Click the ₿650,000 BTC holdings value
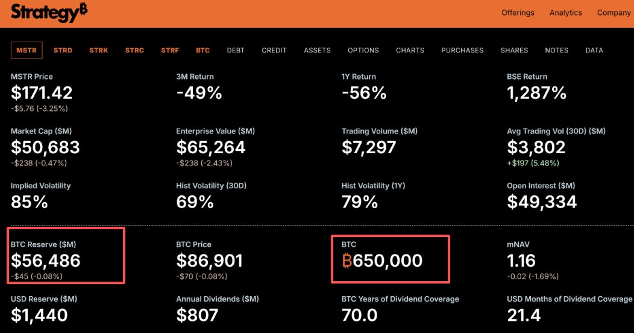634x333 pixels. [382, 261]
